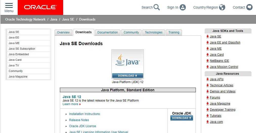Open Java SE Licensing Information User Manual
The width and height of the screenshot is (256, 133).
(99, 132)
